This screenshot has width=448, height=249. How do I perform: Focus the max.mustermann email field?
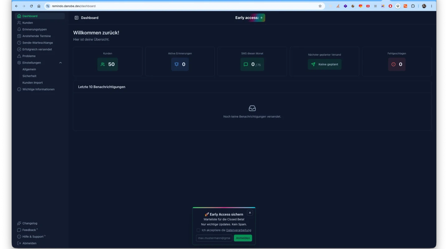tap(214, 238)
